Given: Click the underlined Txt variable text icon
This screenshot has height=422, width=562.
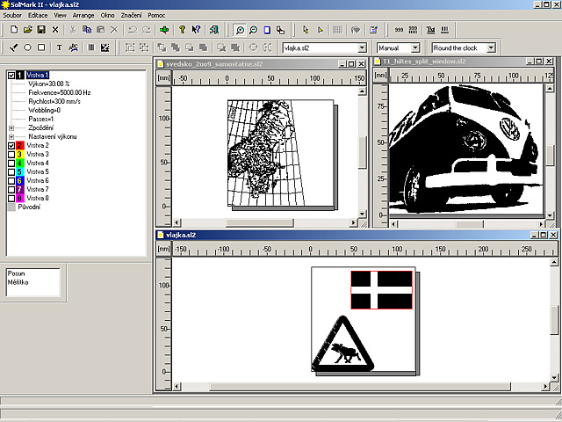Looking at the screenshot, I should pyautogui.click(x=430, y=30).
